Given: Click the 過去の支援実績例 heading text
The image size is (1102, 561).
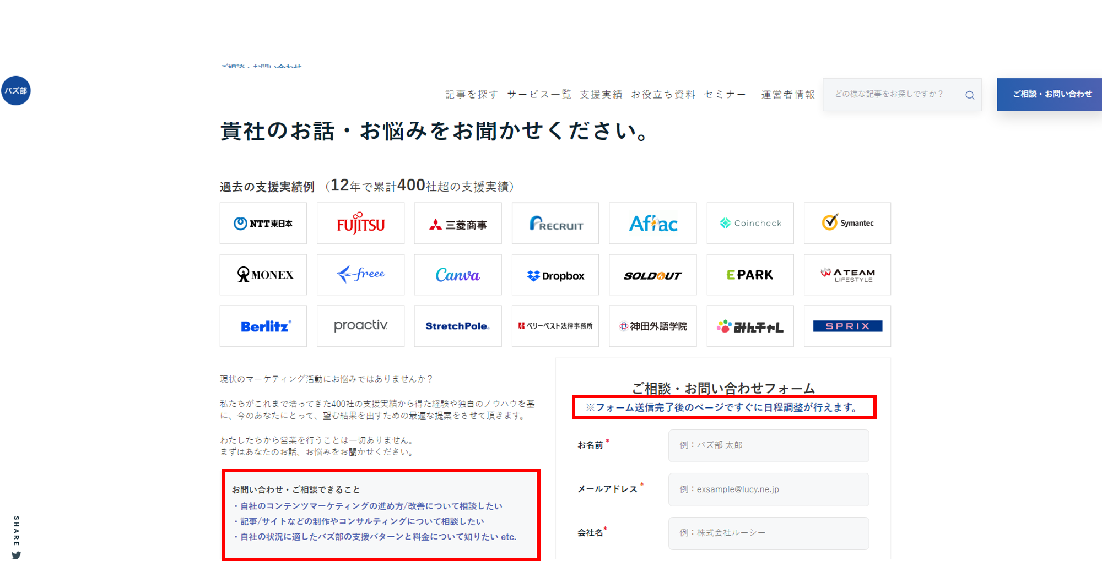Looking at the screenshot, I should click(267, 187).
